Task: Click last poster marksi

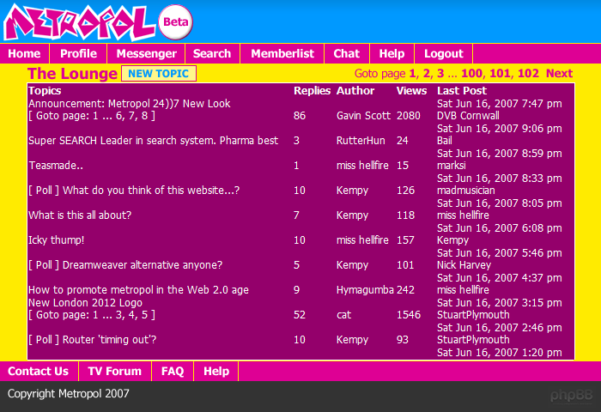Action: (452, 166)
